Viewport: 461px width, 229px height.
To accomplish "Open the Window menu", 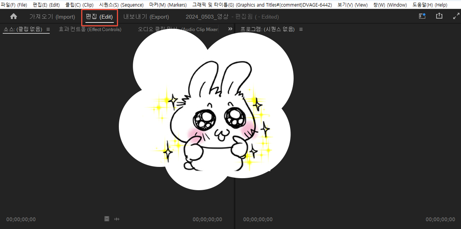I will [390, 5].
